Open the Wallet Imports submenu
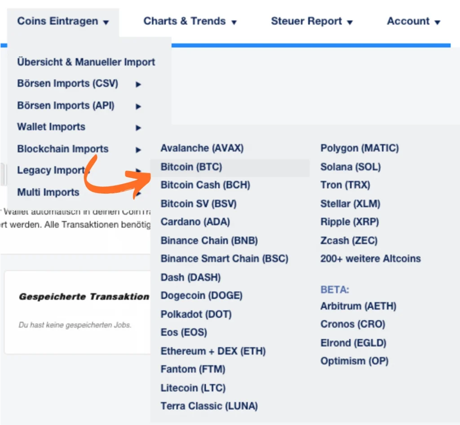This screenshot has height=425, width=460. coord(51,127)
